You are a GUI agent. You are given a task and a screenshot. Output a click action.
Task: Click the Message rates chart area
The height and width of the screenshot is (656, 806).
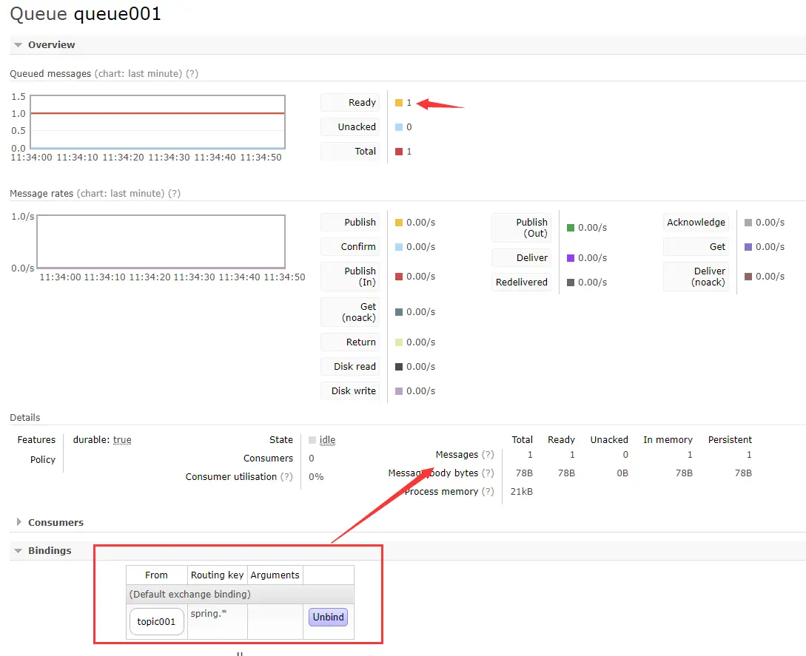(x=161, y=242)
